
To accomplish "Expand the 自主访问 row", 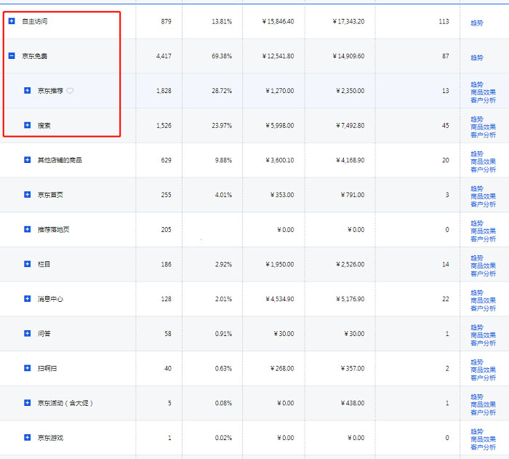I will tap(12, 21).
